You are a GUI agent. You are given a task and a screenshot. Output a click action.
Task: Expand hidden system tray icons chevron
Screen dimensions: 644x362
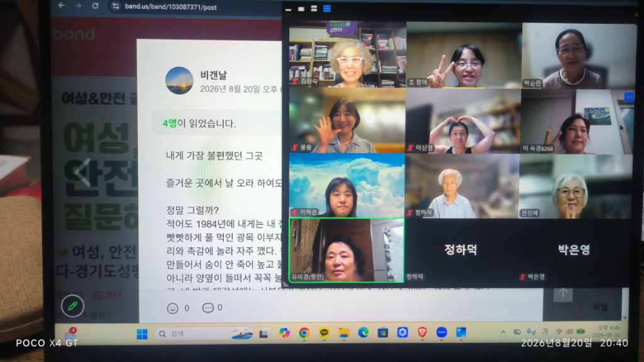pyautogui.click(x=502, y=332)
